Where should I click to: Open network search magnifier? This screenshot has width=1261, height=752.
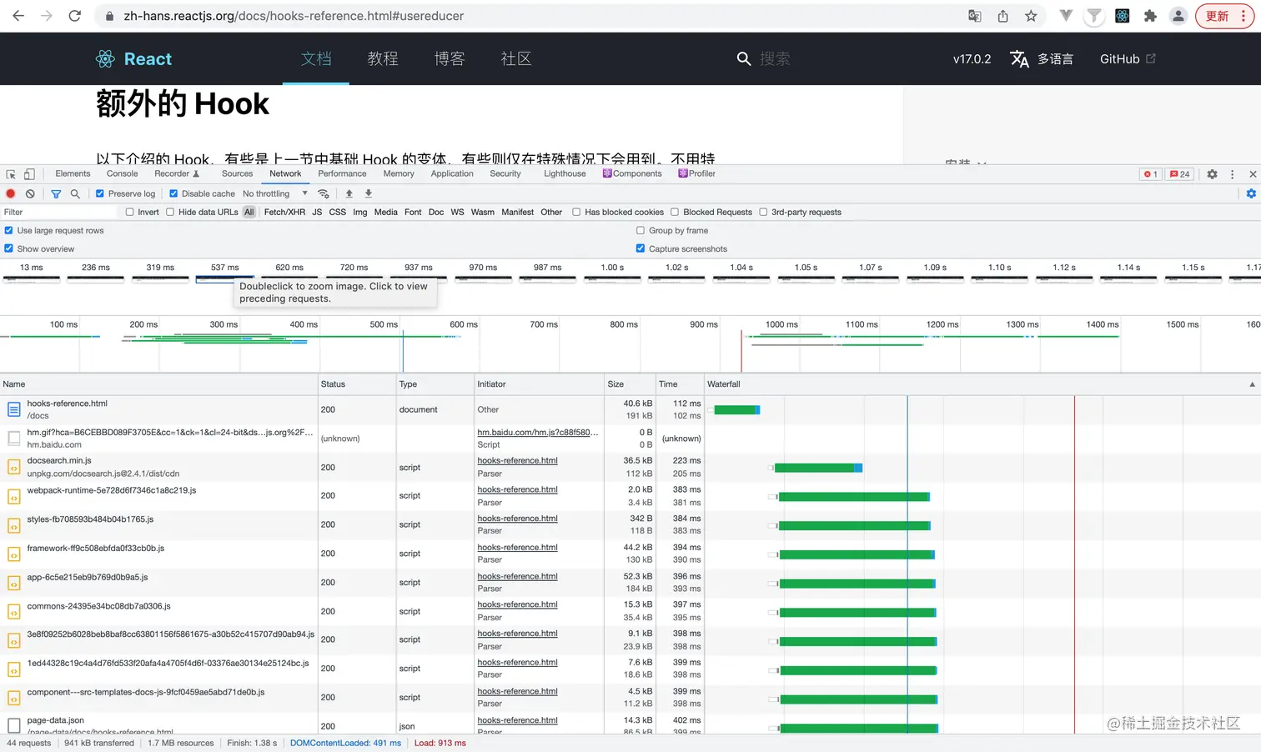(x=75, y=193)
